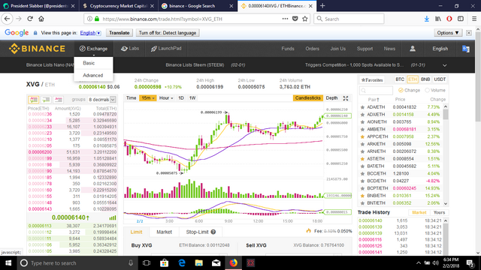Open Hour interval dropdown
The height and width of the screenshot is (270, 481).
(x=166, y=98)
